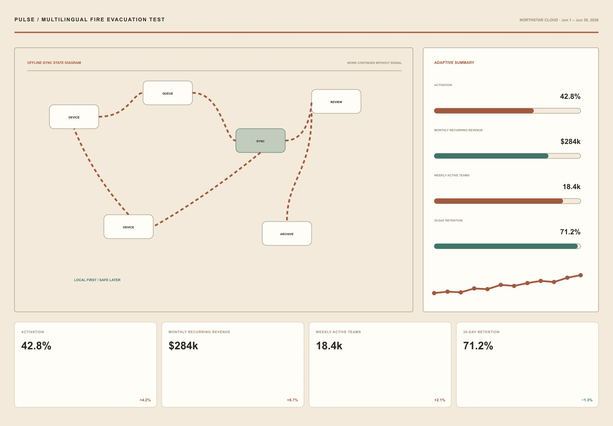Click the +4.2% change in the Activation card

click(145, 400)
